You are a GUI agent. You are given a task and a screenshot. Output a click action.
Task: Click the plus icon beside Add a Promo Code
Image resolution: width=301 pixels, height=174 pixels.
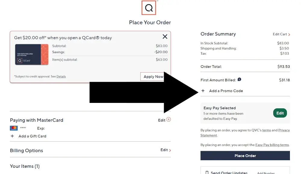coord(203,91)
